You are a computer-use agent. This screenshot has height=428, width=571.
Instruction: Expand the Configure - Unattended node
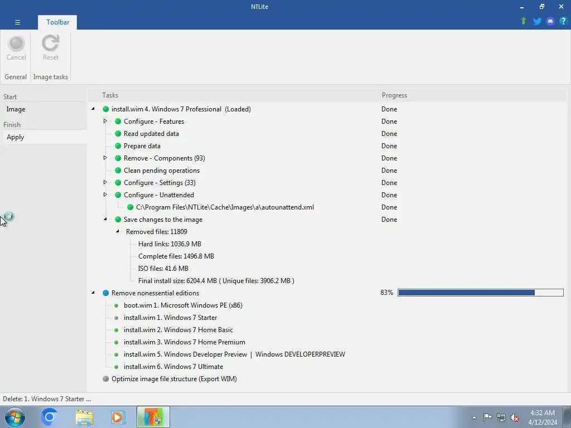[105, 194]
